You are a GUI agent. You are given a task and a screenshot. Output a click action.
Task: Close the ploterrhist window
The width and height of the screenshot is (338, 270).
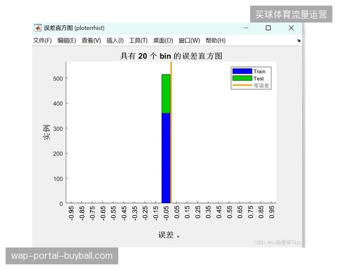tap(291, 28)
